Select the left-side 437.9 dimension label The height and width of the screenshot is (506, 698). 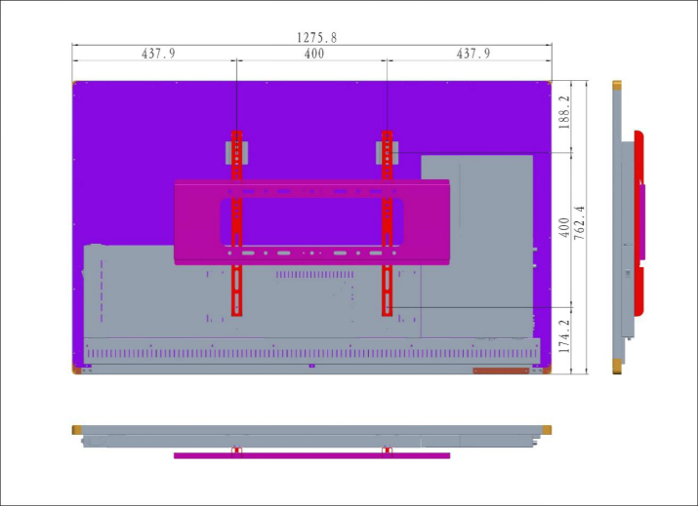[x=158, y=54]
